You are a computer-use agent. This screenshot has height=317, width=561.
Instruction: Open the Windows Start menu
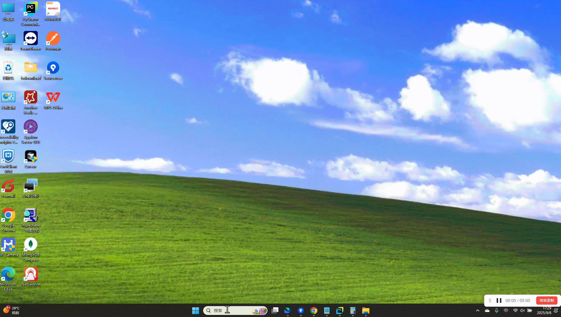click(x=196, y=311)
